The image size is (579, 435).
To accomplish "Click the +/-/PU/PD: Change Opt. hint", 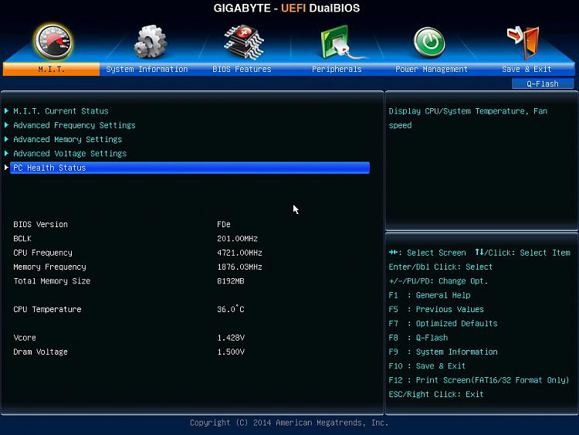I will point(438,281).
